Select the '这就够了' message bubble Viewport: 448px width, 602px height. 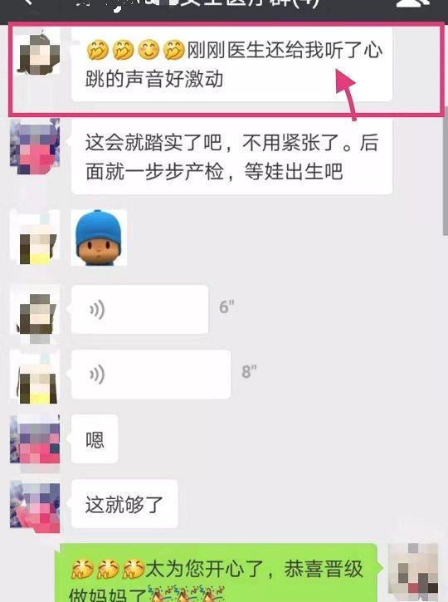pyautogui.click(x=124, y=504)
